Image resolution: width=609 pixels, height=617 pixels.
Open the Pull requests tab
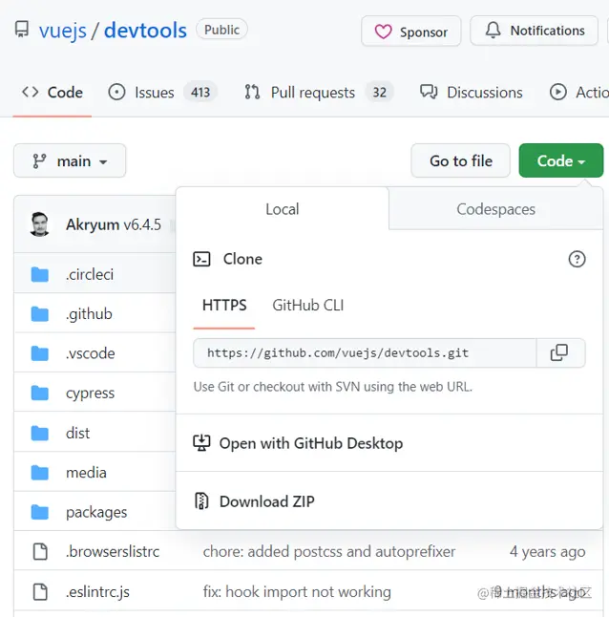(319, 93)
